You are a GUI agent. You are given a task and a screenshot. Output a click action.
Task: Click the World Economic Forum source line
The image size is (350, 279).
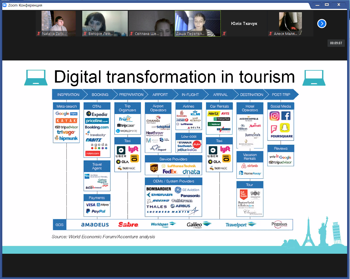103,237
